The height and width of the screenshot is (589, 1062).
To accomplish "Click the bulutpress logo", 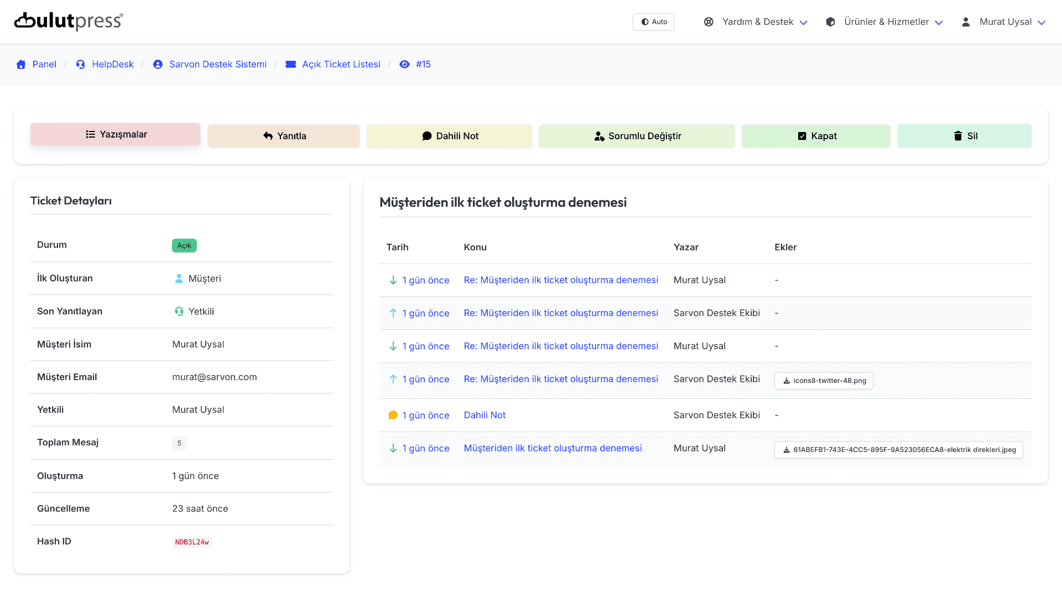I will 69,22.
